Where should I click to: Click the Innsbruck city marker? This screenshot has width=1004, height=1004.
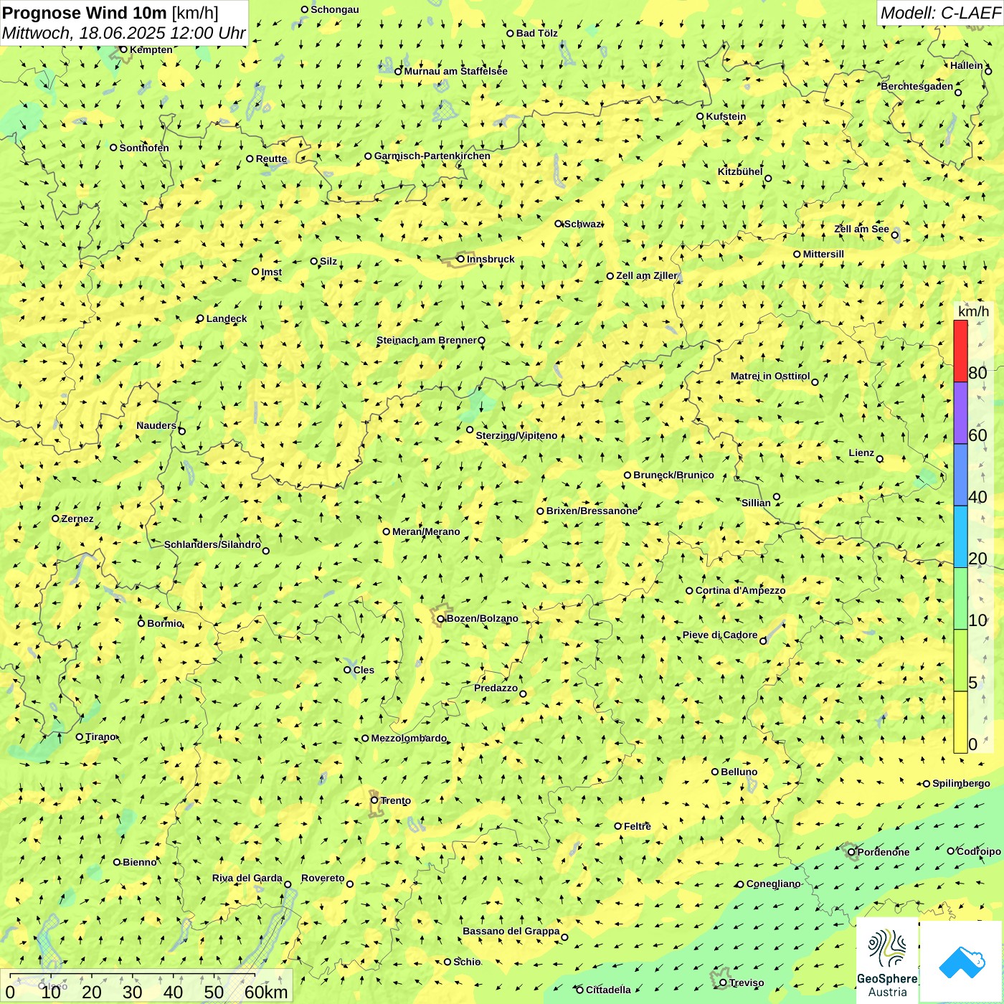click(461, 259)
